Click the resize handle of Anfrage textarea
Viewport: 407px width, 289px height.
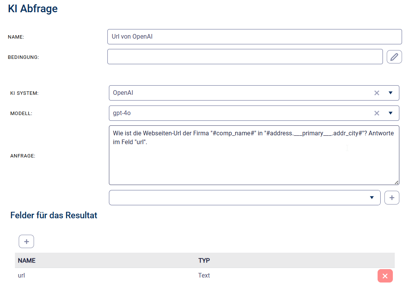tap(396, 182)
